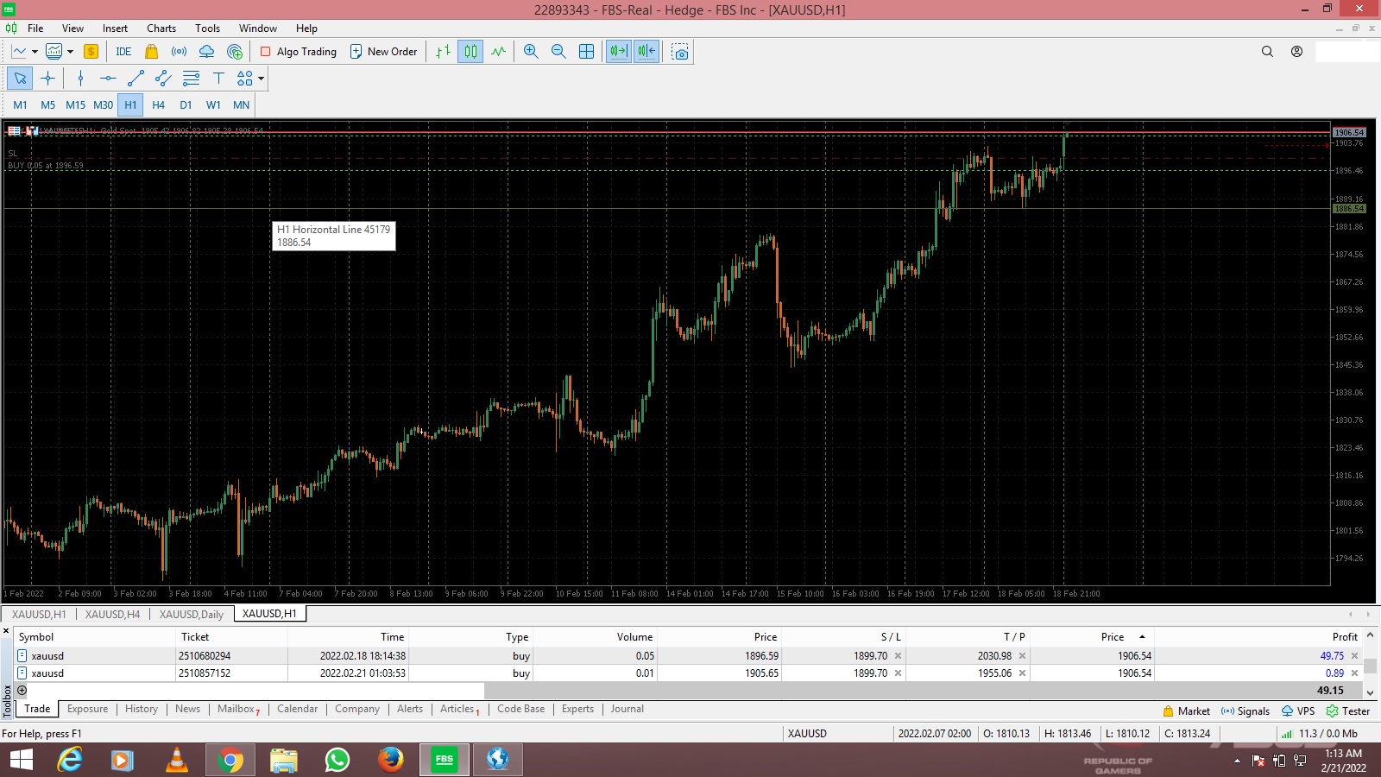This screenshot has width=1381, height=777.
Task: Draw a vertical line tool
Action: pos(80,79)
